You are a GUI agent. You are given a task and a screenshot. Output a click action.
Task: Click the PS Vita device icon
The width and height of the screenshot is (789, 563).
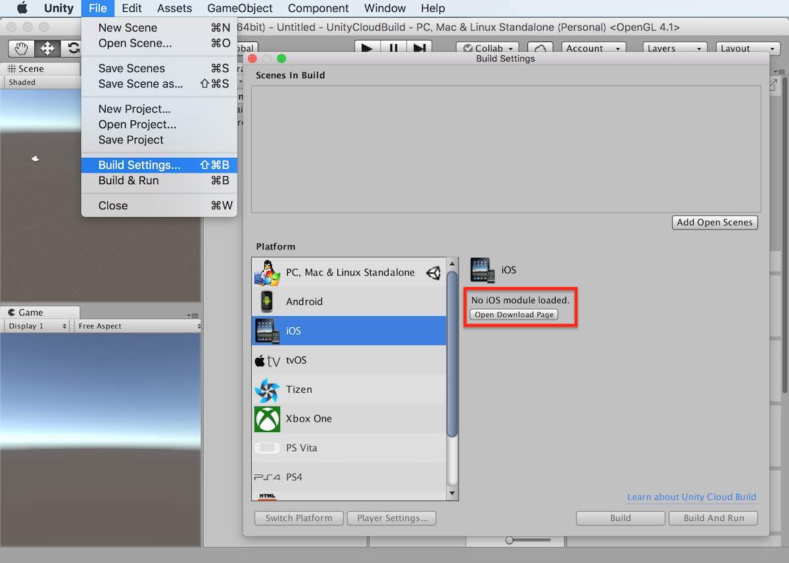(x=267, y=448)
